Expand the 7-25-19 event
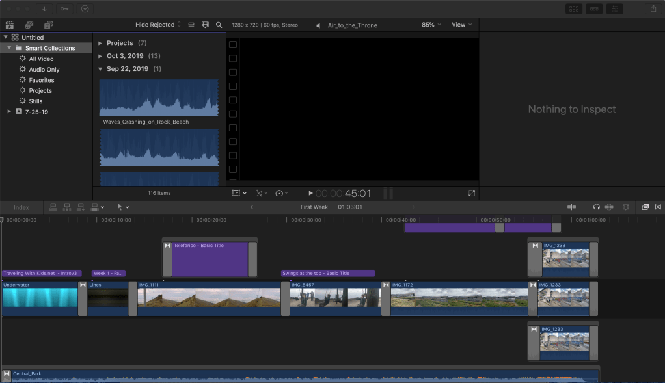 (x=9, y=112)
